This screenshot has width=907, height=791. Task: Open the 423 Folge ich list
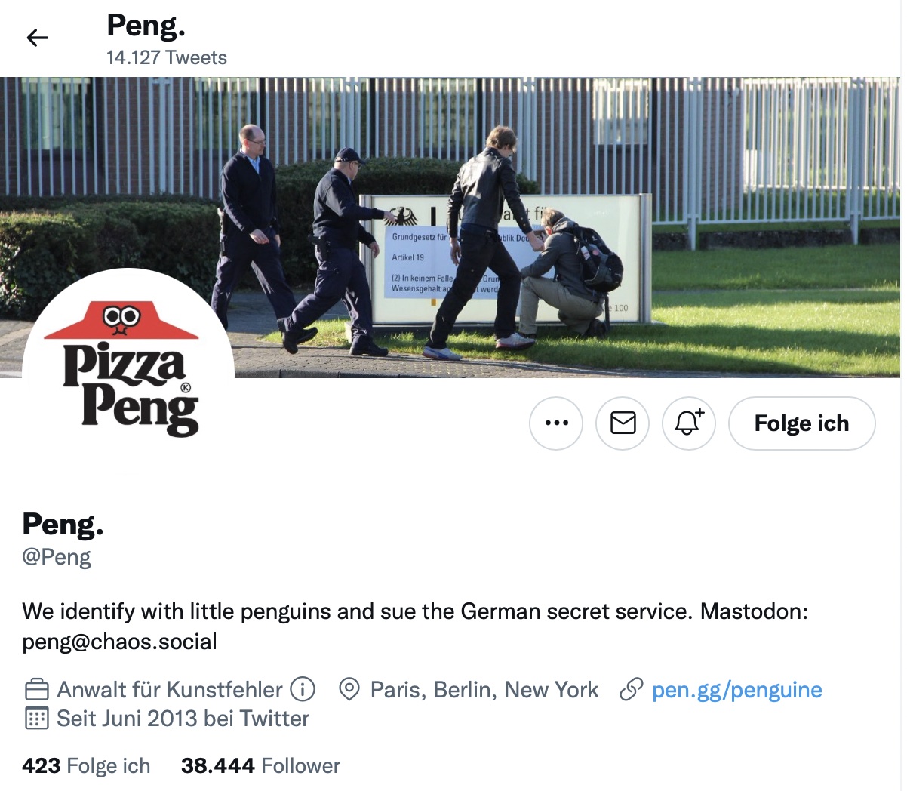(x=86, y=766)
